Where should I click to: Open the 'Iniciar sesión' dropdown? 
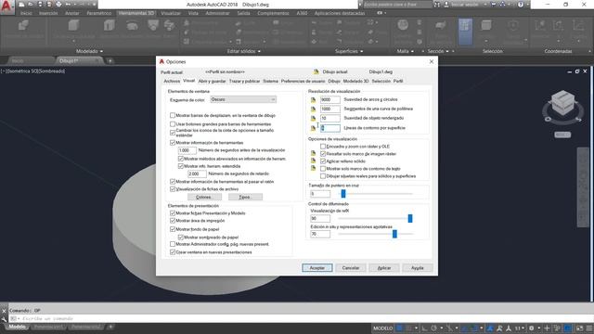pos(484,5)
